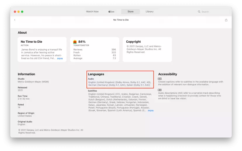Open the Apple TV+ tab
The image size is (242, 151).
point(111,12)
